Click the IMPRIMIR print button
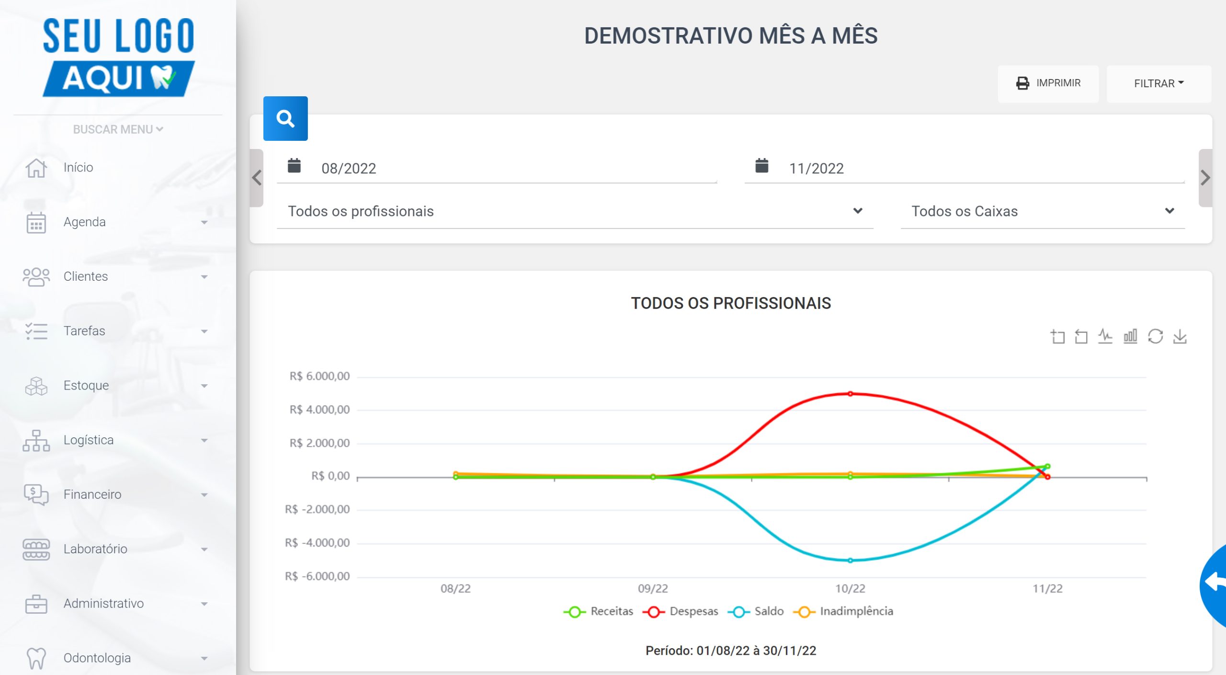1226x675 pixels. click(x=1048, y=83)
